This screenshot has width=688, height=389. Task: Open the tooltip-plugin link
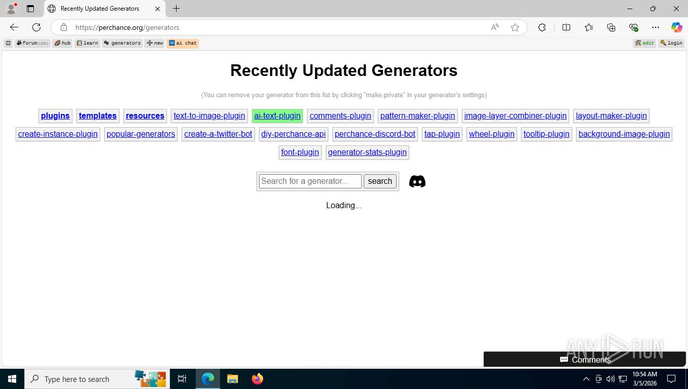click(546, 134)
